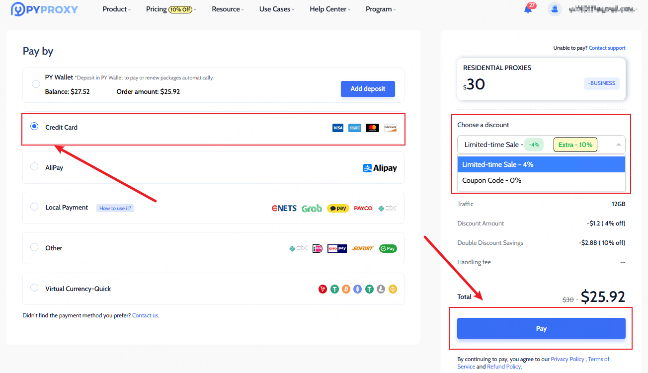Open the Use Cases menu

click(276, 9)
